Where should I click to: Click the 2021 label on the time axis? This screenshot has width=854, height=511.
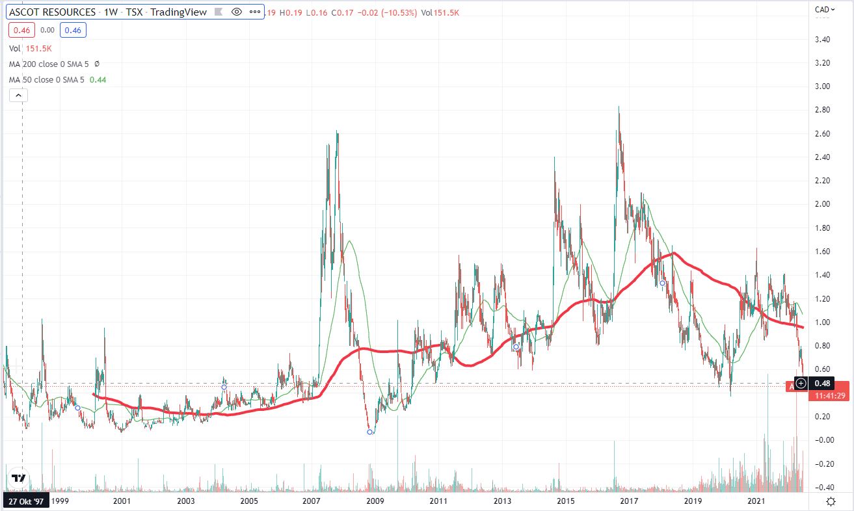pyautogui.click(x=756, y=501)
